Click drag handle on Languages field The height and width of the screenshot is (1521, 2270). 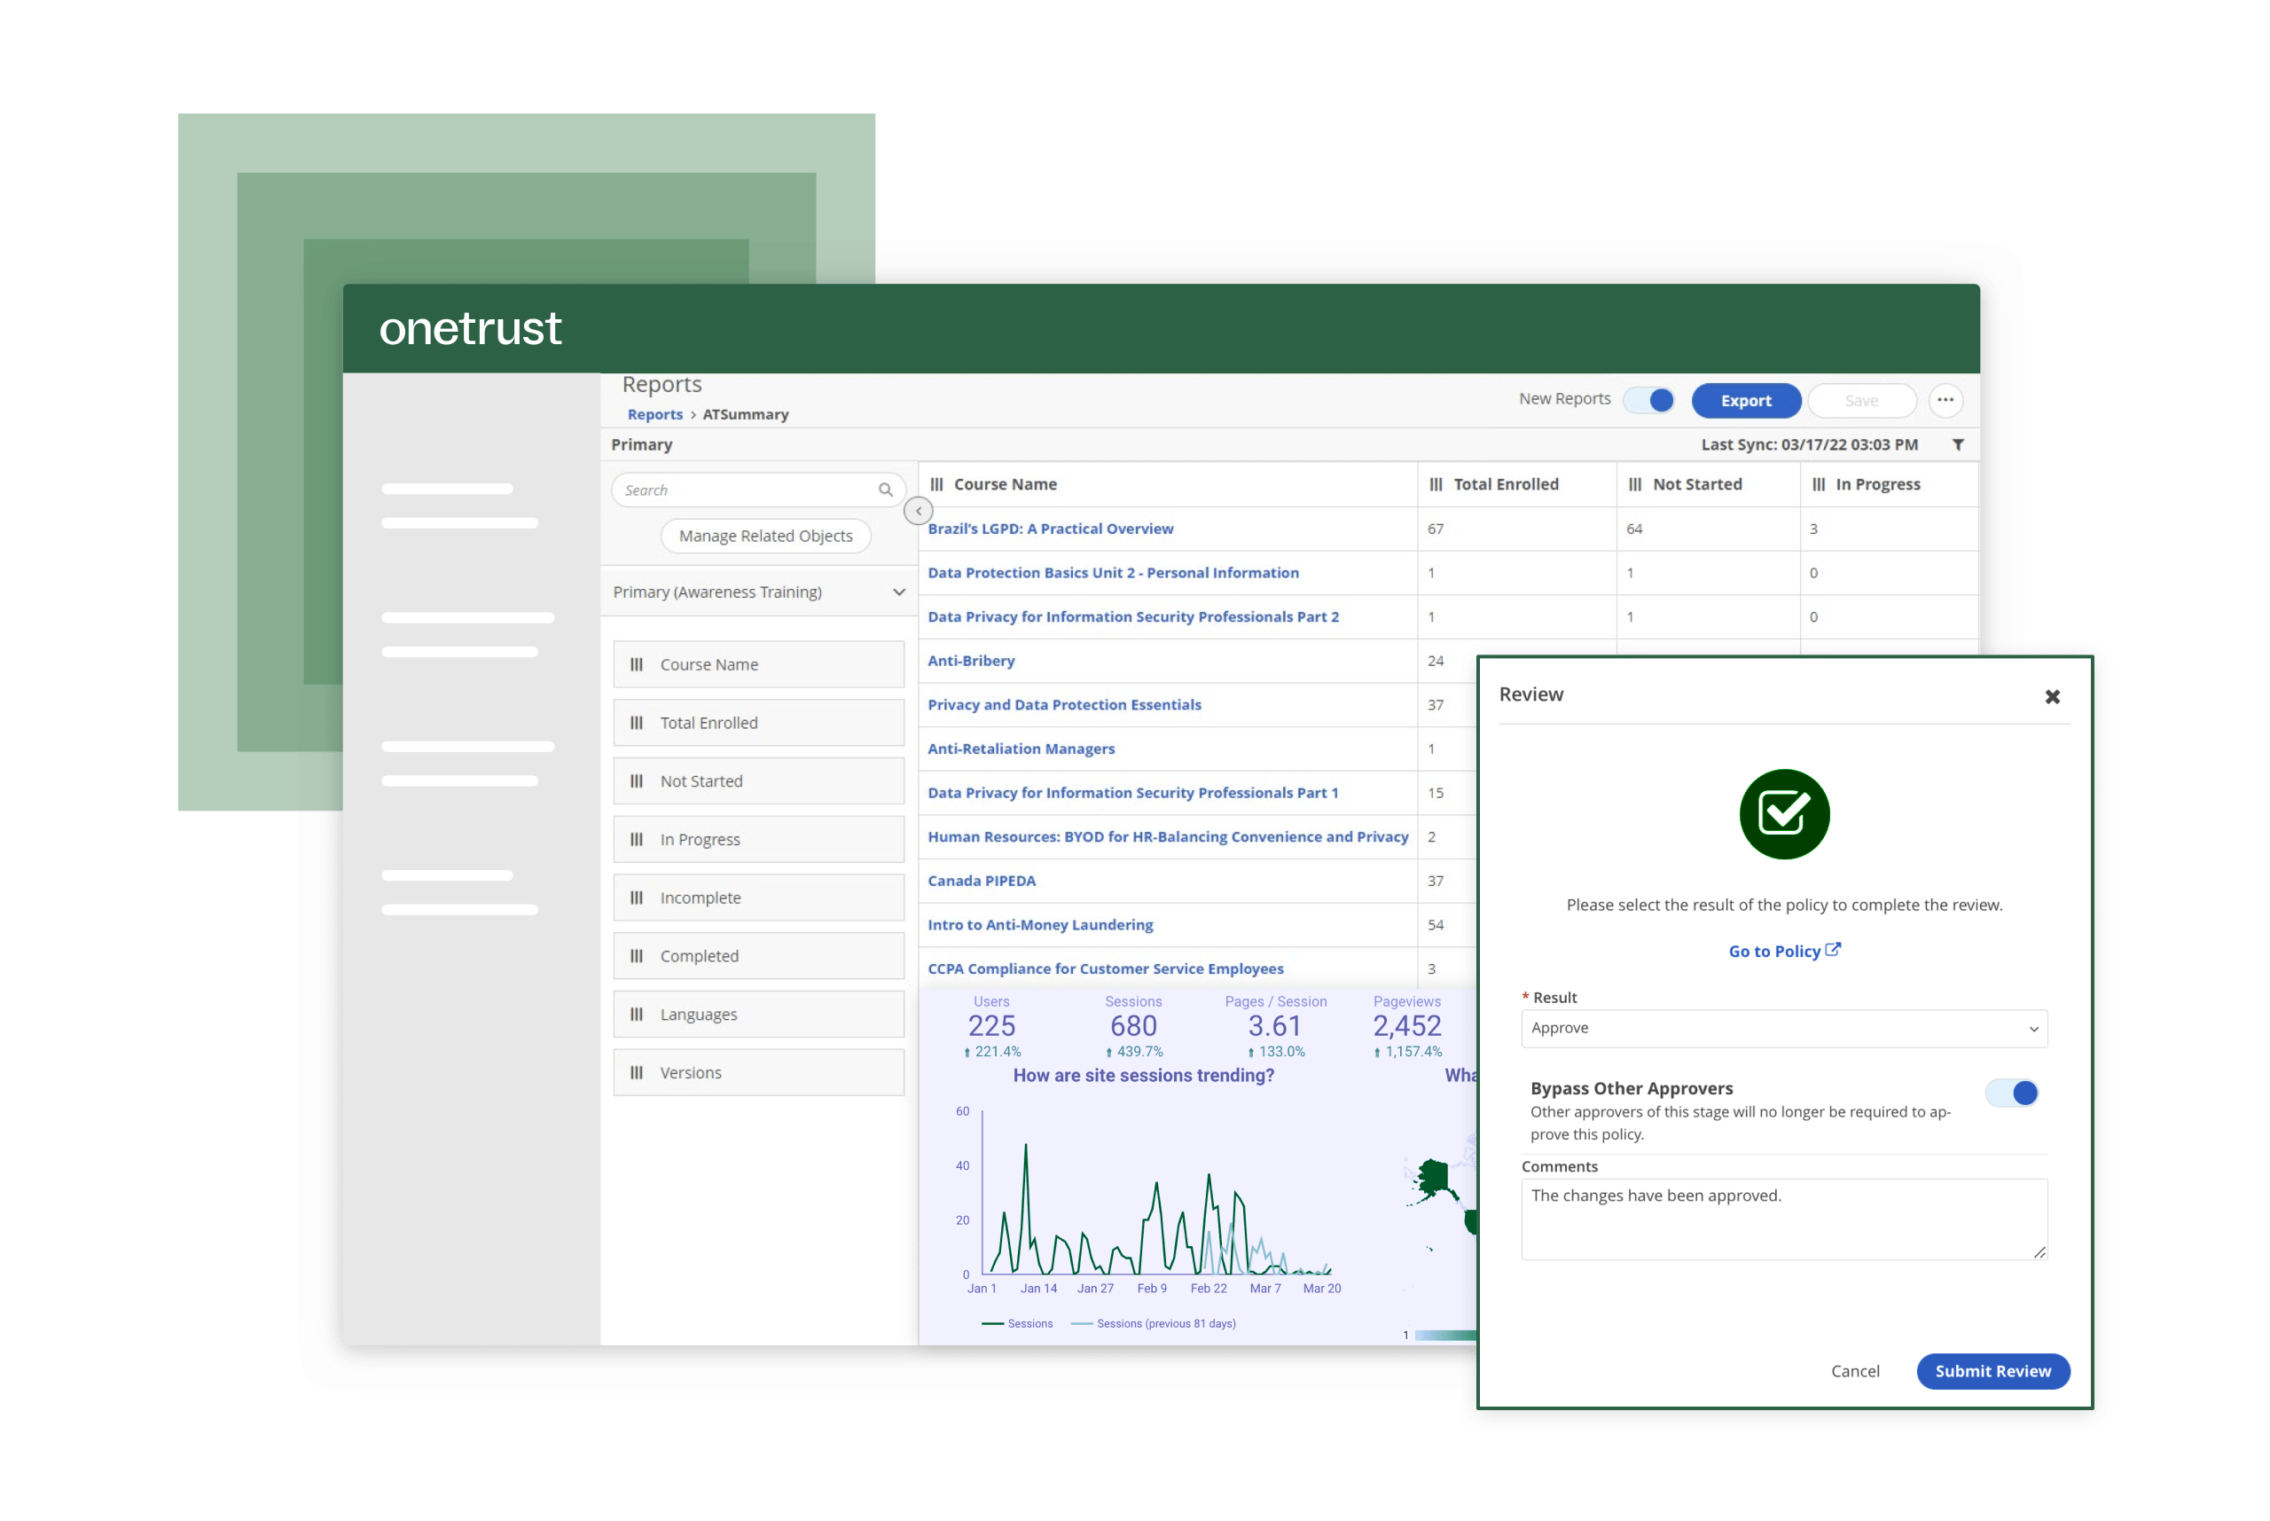pyautogui.click(x=636, y=1014)
